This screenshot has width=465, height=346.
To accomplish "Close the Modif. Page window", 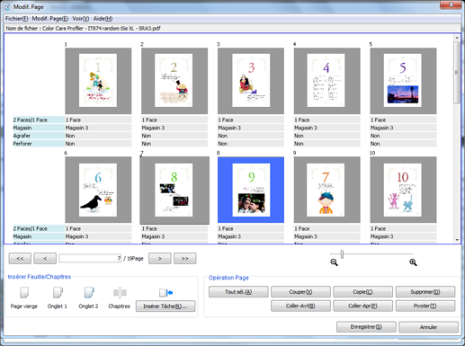I will coord(451,4).
